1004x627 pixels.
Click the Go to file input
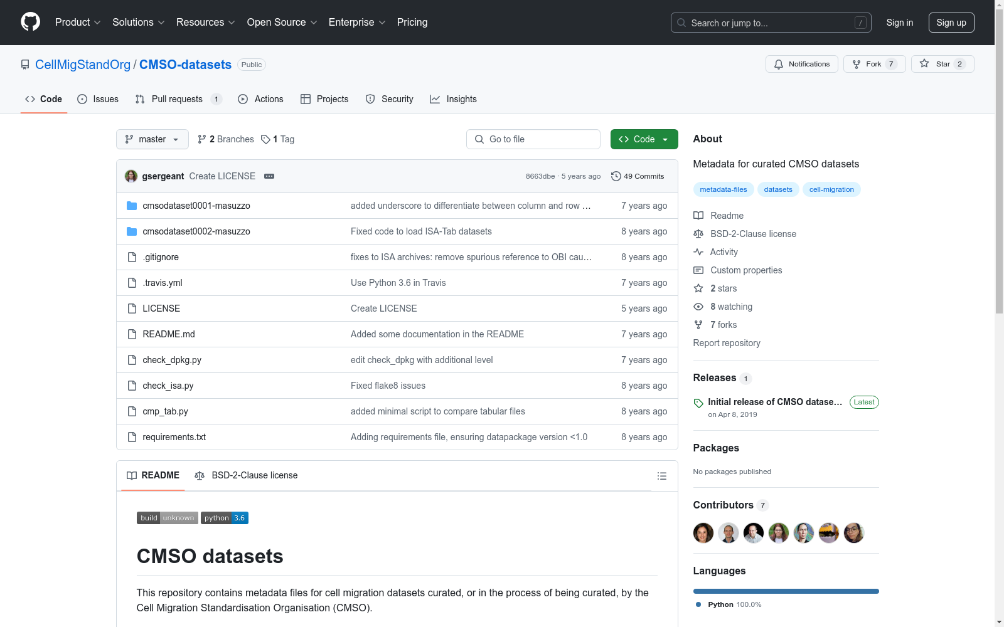(x=533, y=139)
